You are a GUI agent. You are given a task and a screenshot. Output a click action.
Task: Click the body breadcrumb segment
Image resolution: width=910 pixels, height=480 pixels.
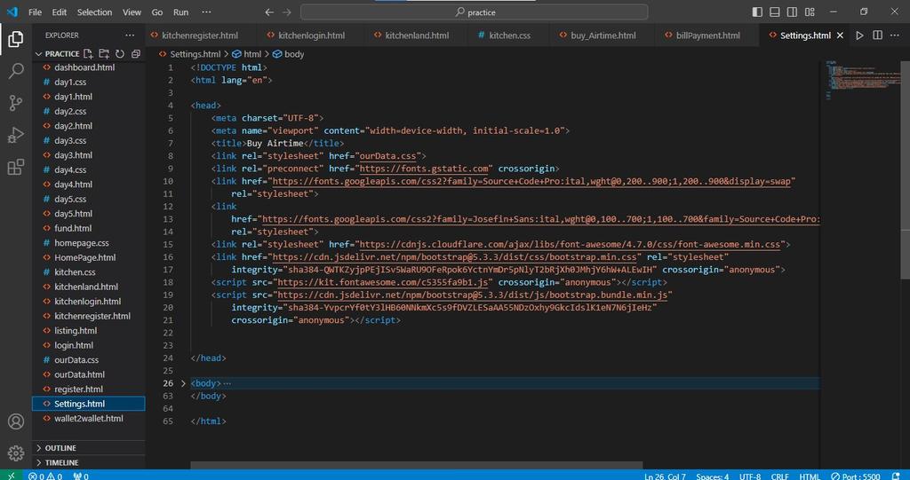[289, 54]
